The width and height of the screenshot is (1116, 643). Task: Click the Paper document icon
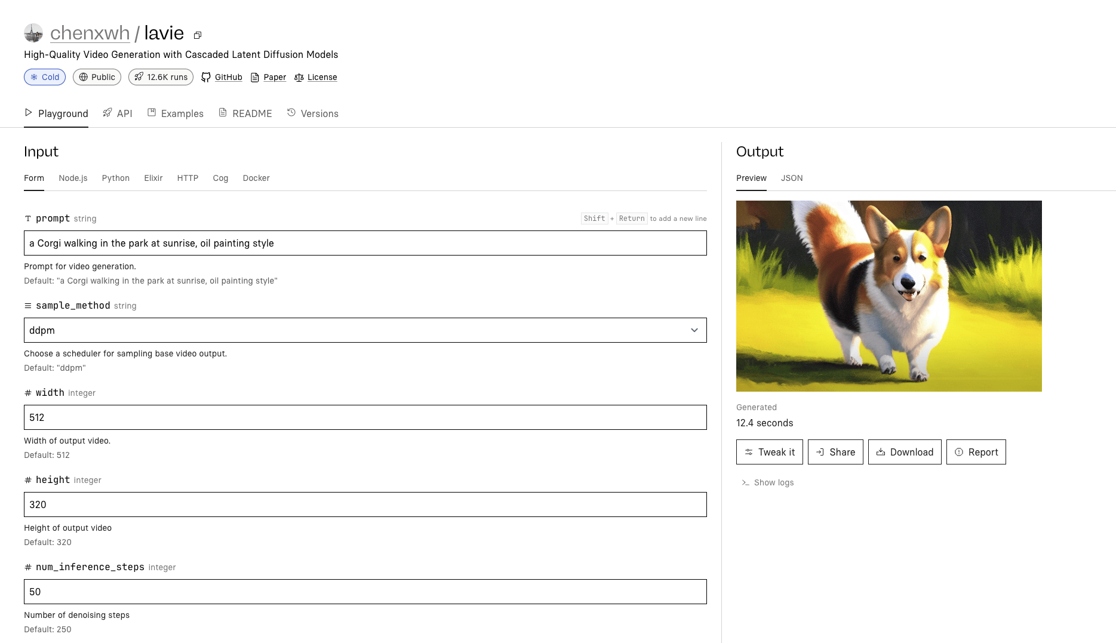click(x=255, y=77)
